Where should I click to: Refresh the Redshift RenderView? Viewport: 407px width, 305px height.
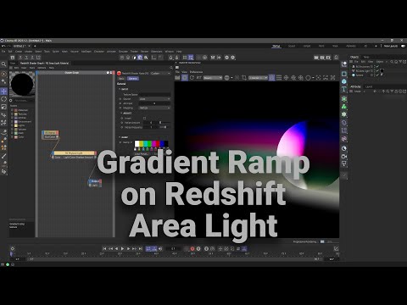pos(192,78)
